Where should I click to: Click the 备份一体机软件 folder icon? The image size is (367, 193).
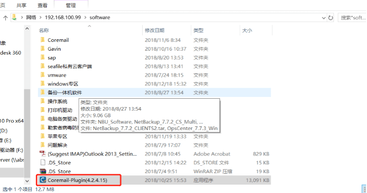point(43,93)
